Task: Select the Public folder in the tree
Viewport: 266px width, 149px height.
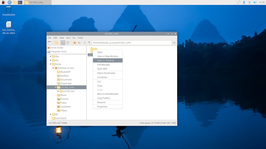Action: [x=62, y=103]
